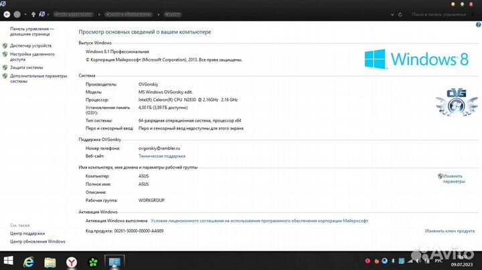Open 'Техническая поддержка' website link

[162, 156]
